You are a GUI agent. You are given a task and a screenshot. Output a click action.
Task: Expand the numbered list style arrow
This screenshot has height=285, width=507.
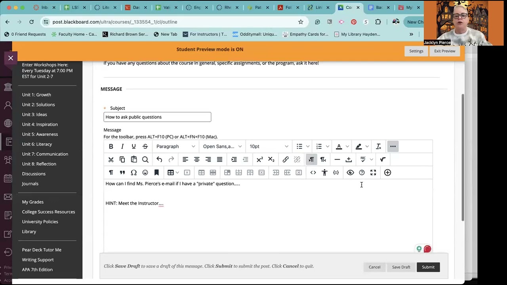coord(328,146)
